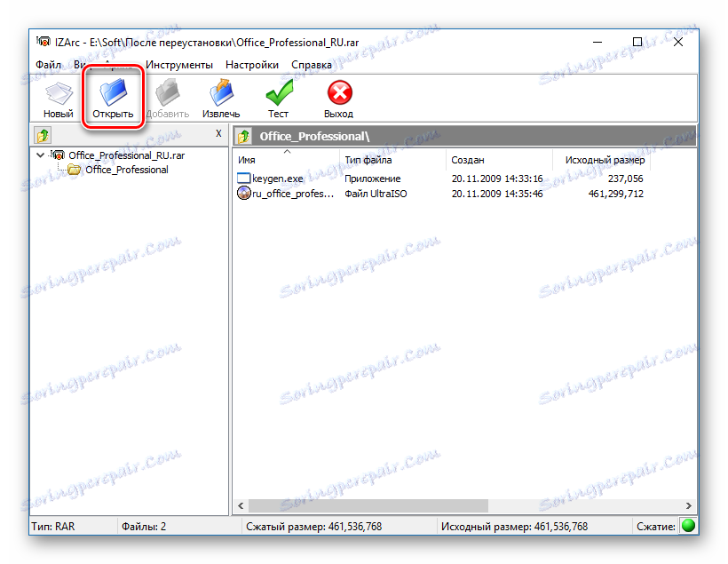This screenshot has width=728, height=564.
Task: Click the Тип: RAR status bar entry
Action: coord(53,527)
